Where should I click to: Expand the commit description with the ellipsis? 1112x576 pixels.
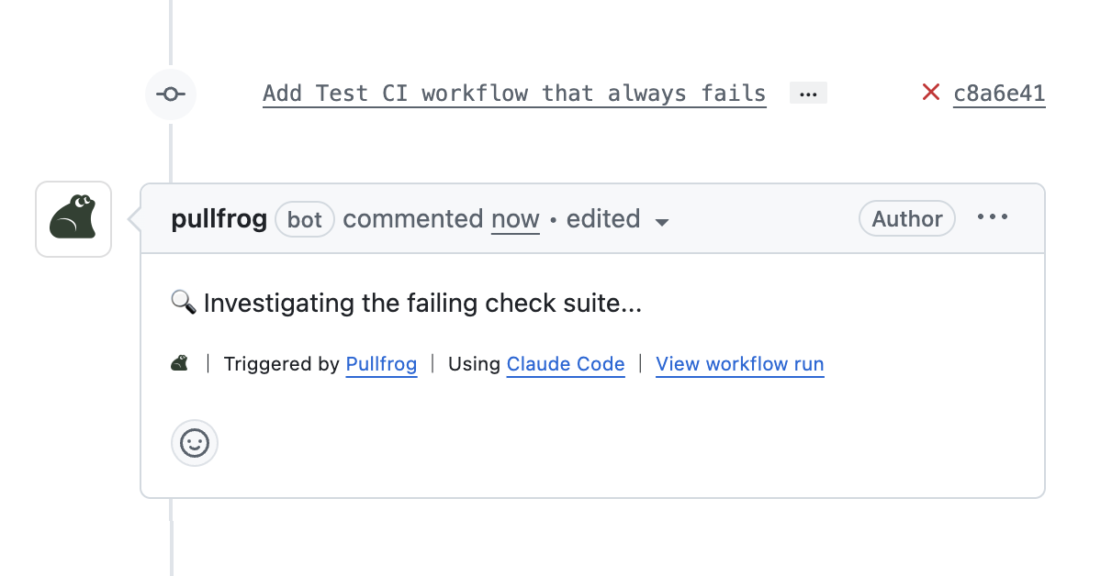(x=808, y=92)
